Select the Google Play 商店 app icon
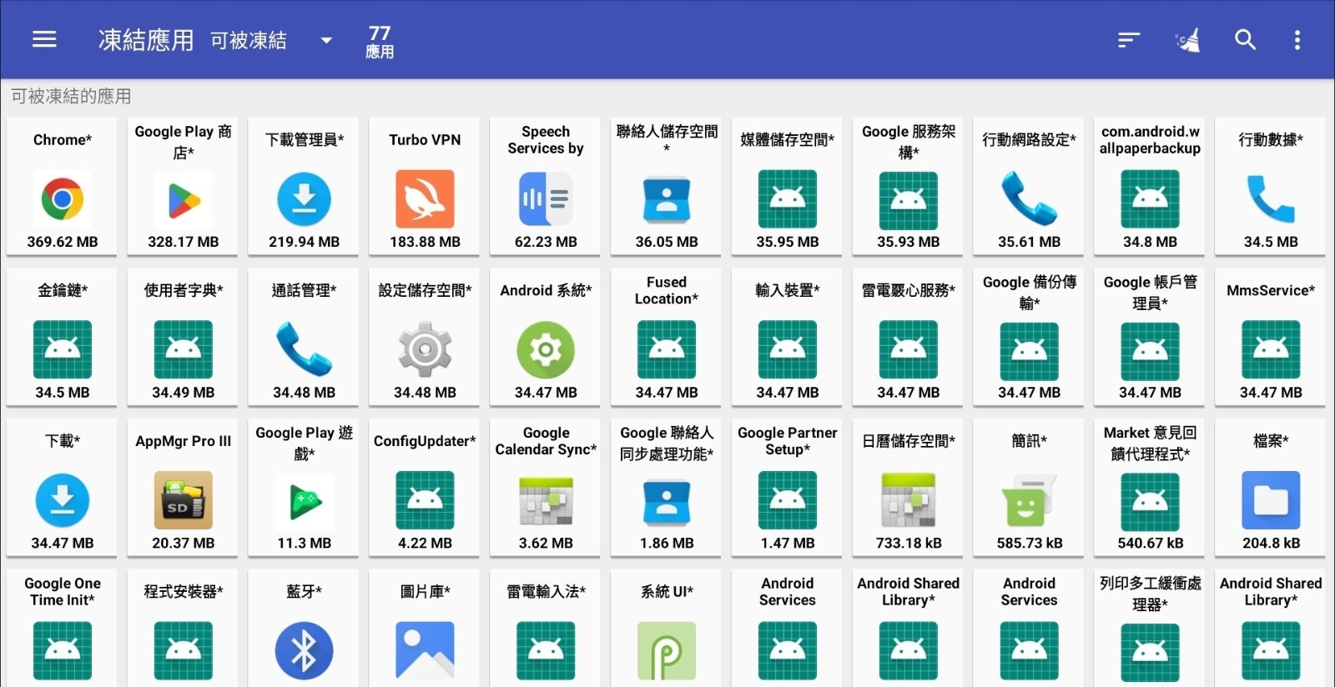 [184, 200]
